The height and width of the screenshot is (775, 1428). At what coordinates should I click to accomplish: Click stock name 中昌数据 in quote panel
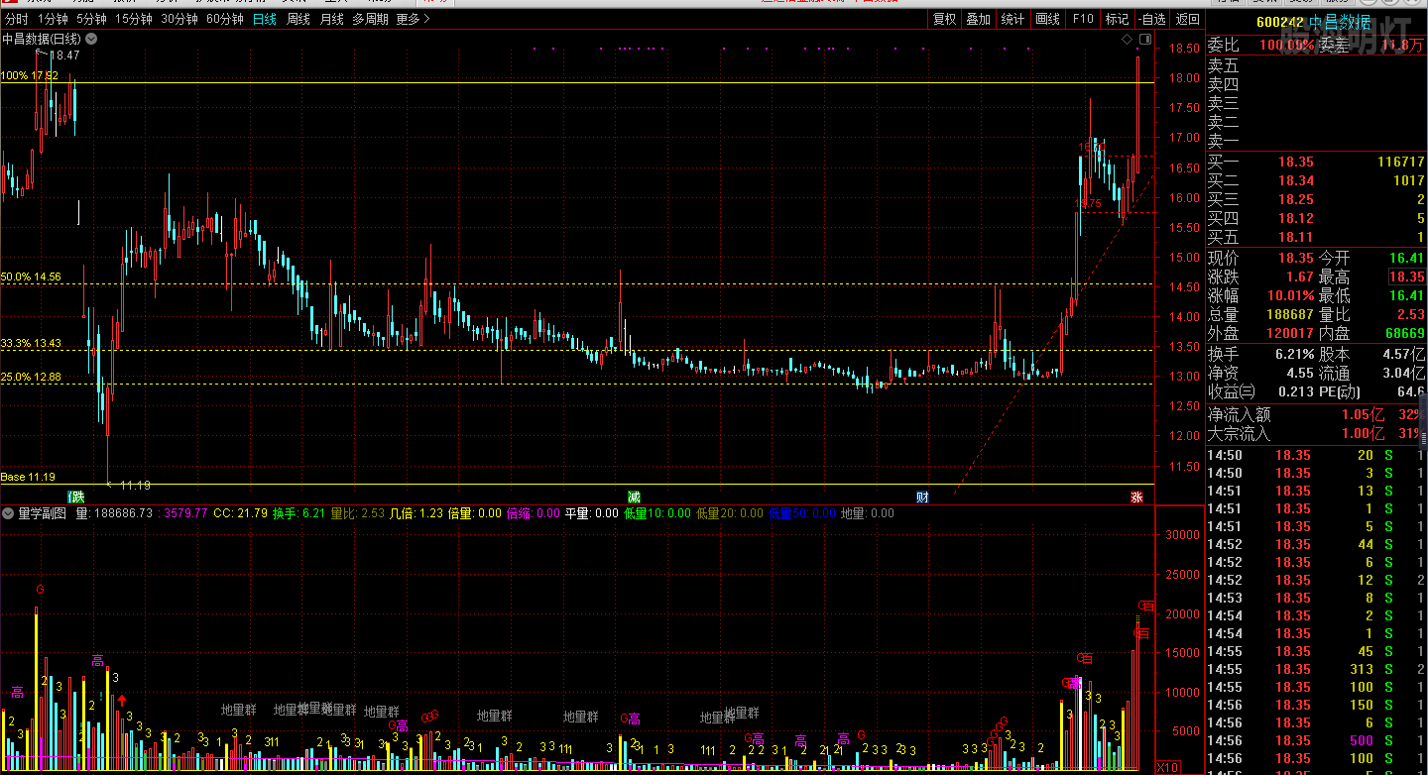[1340, 22]
